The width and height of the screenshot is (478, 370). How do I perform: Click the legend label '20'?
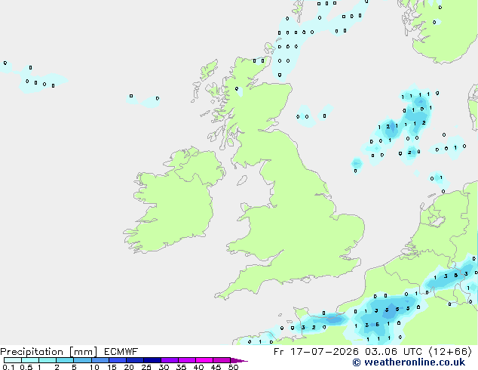(x=129, y=367)
